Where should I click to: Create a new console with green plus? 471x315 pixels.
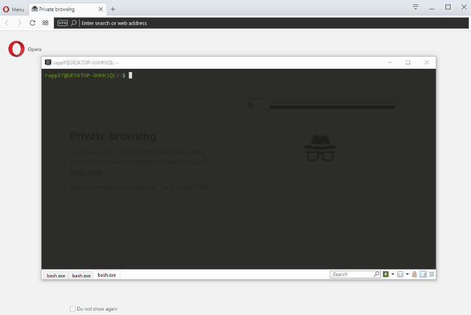point(386,274)
